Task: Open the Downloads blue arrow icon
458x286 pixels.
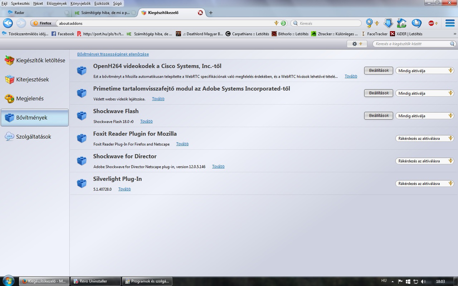Action: click(388, 23)
